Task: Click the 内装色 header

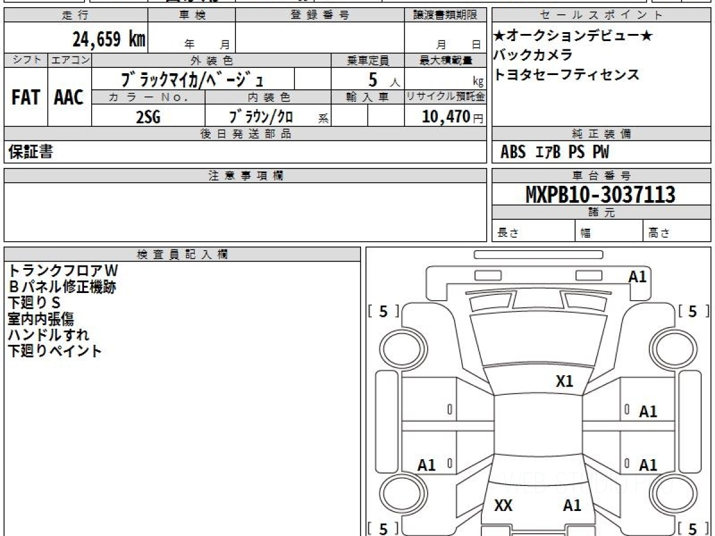Action: pos(269,97)
